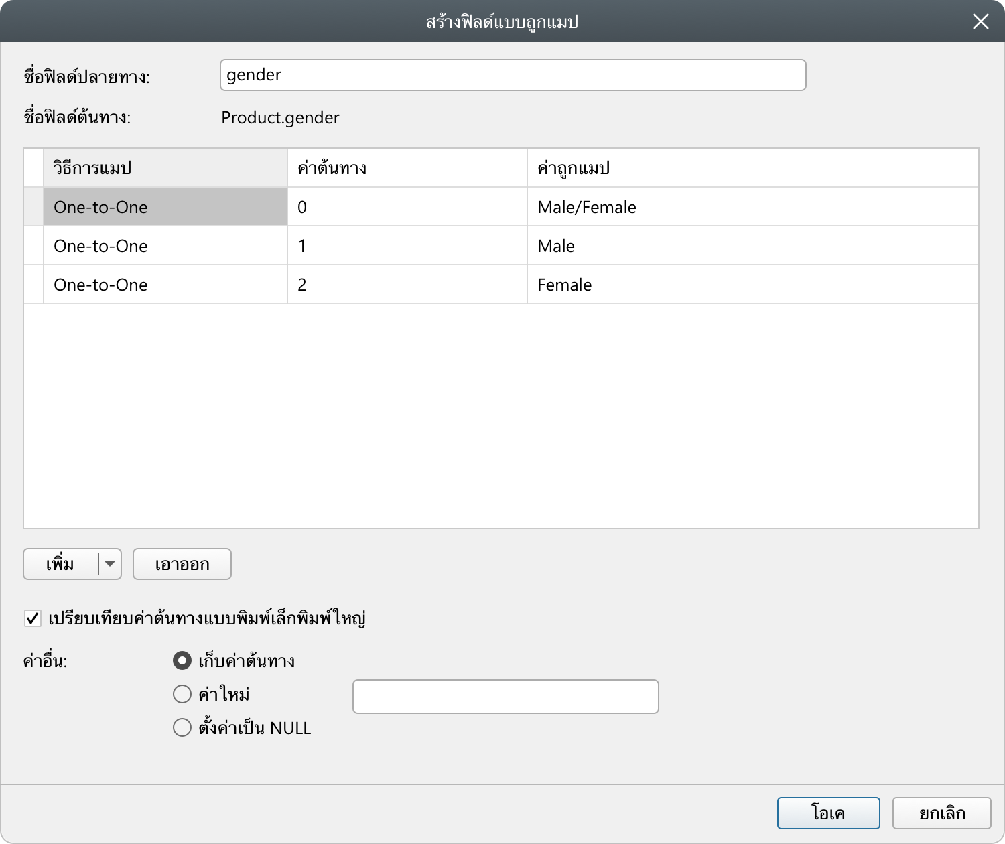
Task: Close the mapped field dialog window
Action: [980, 22]
